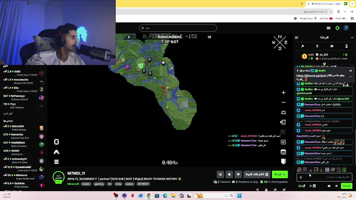Click the arch-shaped icon left of the player
This screenshot has height=200, width=356.
[x=56, y=152]
